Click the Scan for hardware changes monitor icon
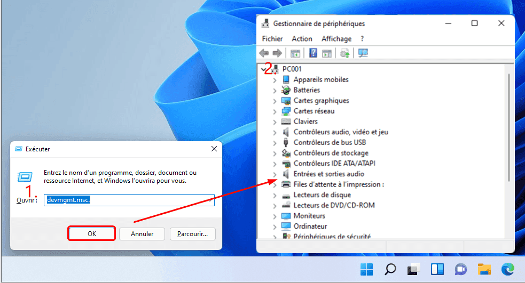525x283 pixels. (x=363, y=53)
